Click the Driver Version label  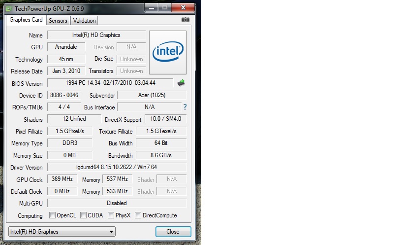tap(27, 168)
